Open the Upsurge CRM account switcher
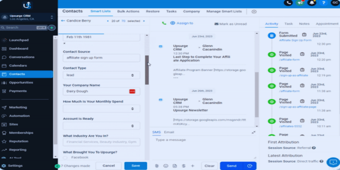340x170 pixels. 28,17
